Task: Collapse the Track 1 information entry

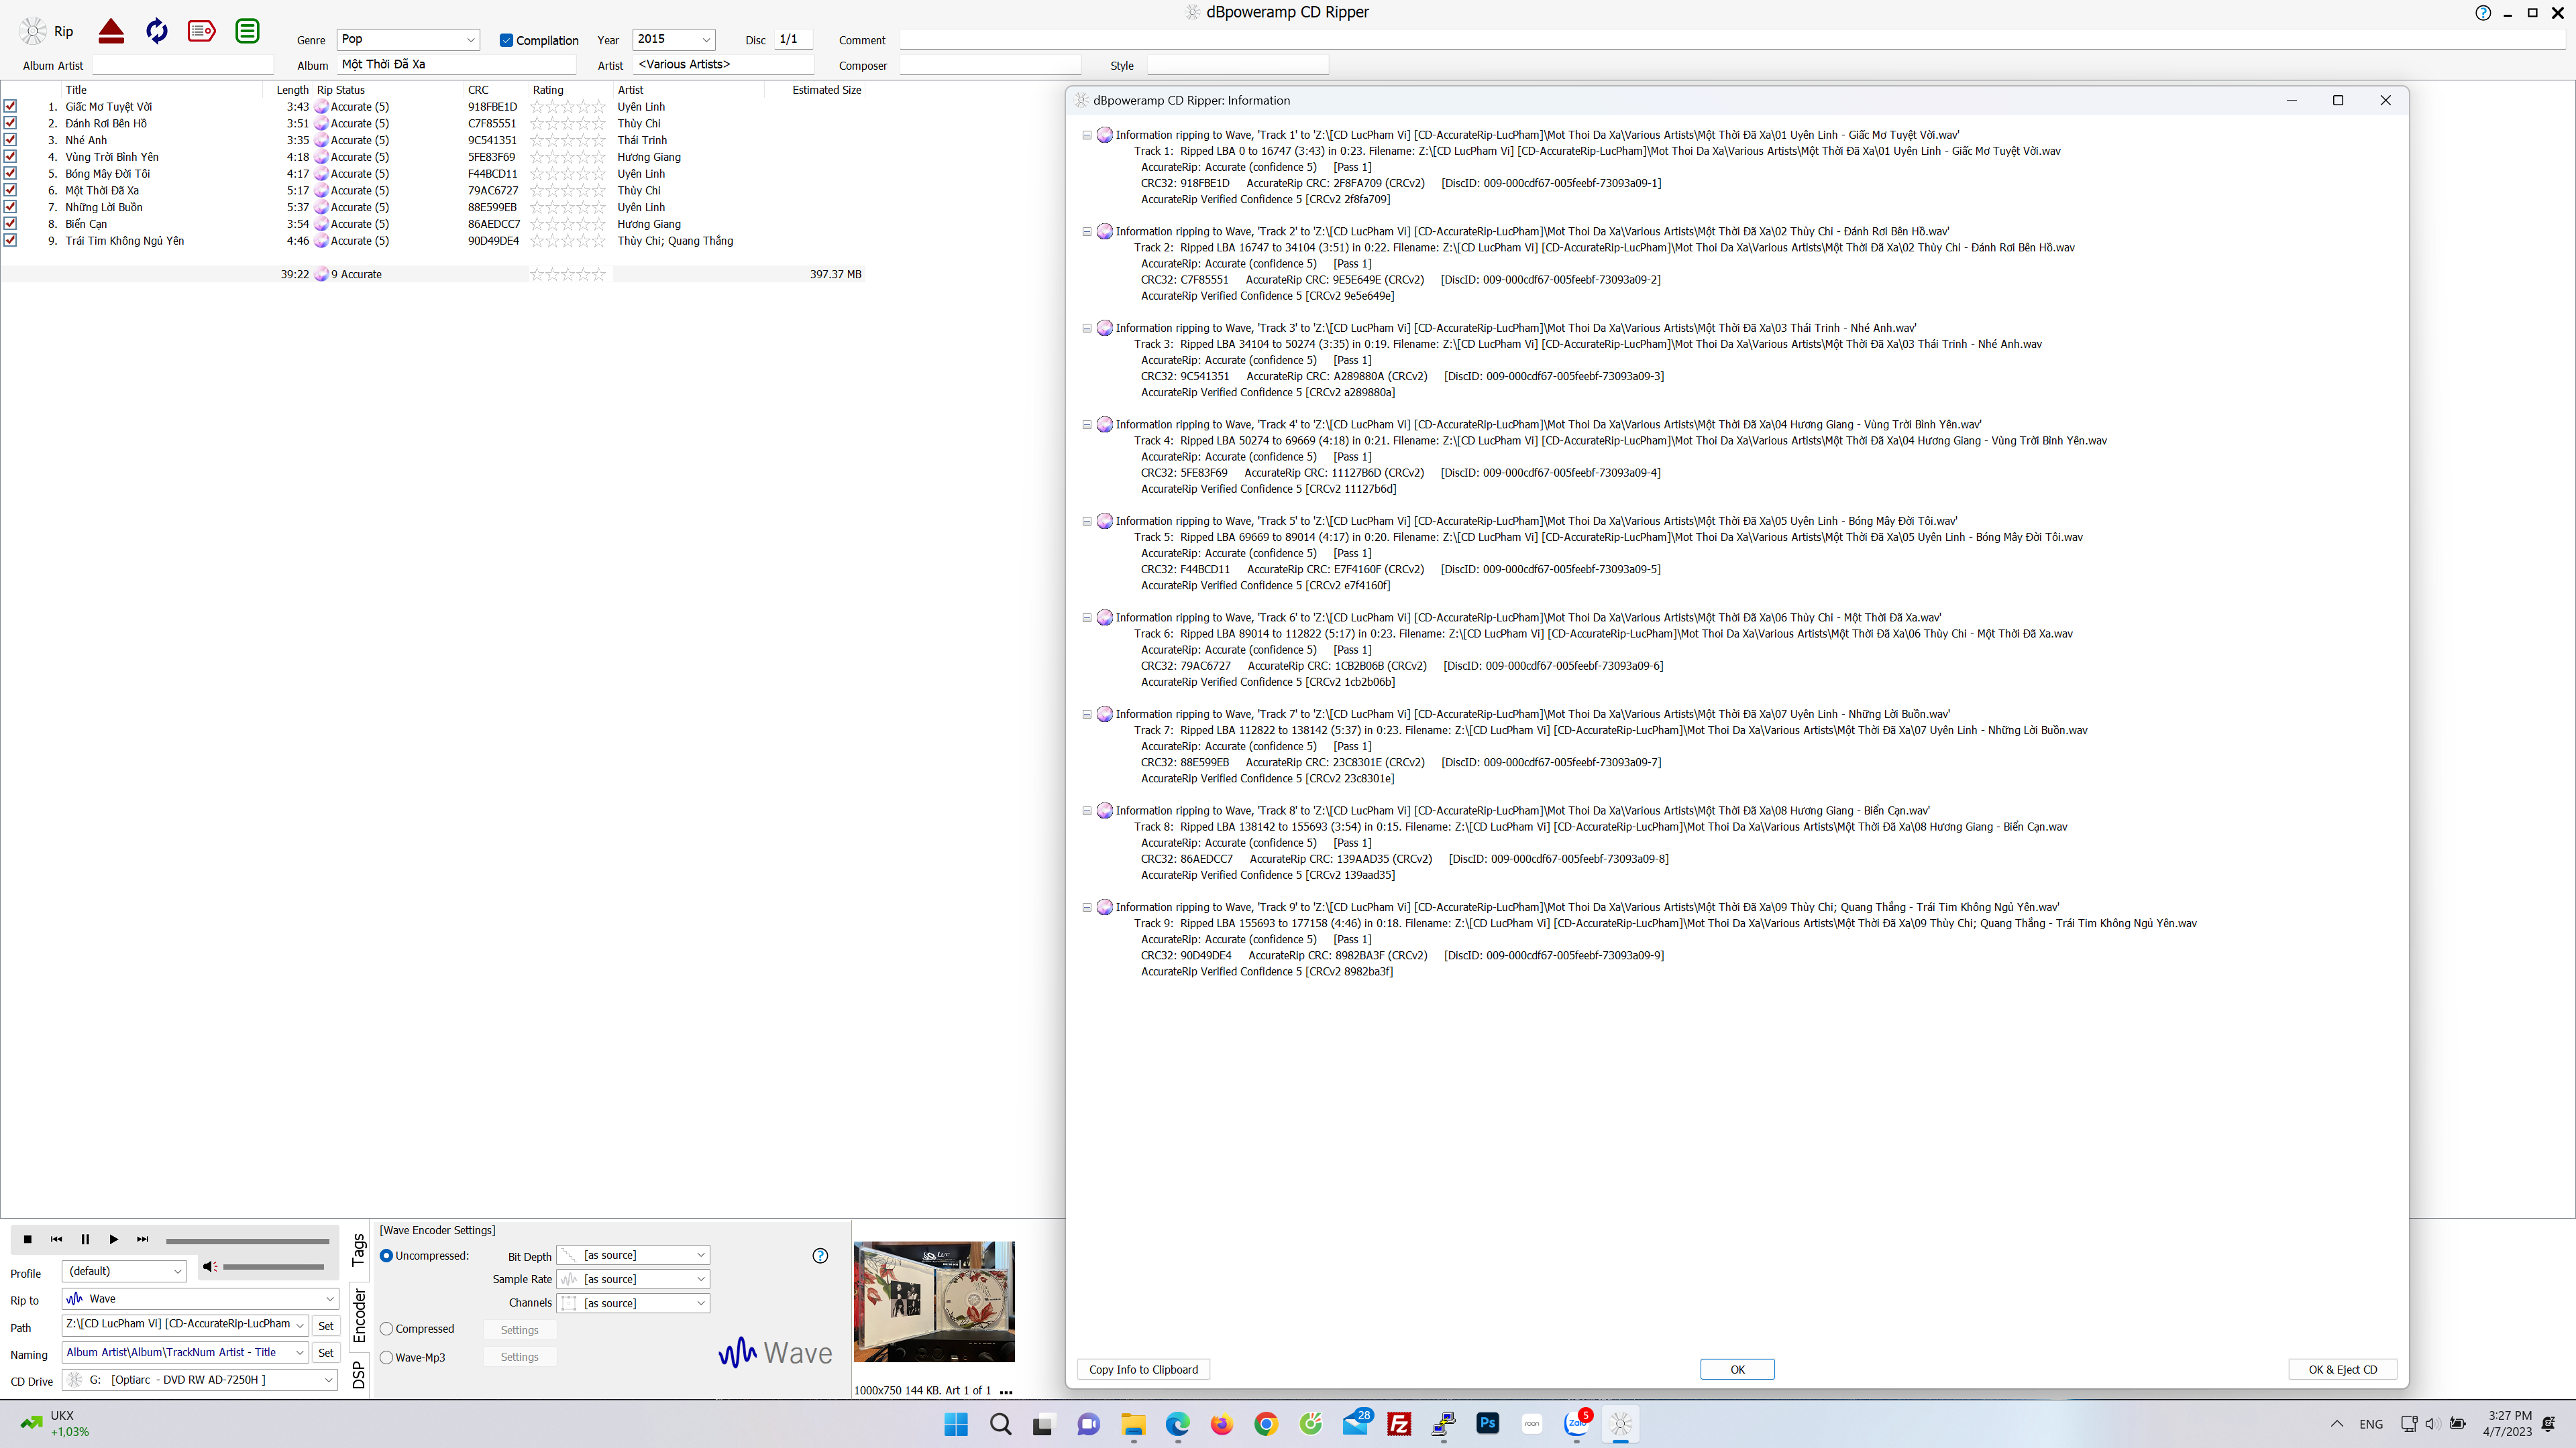Action: 1087,135
